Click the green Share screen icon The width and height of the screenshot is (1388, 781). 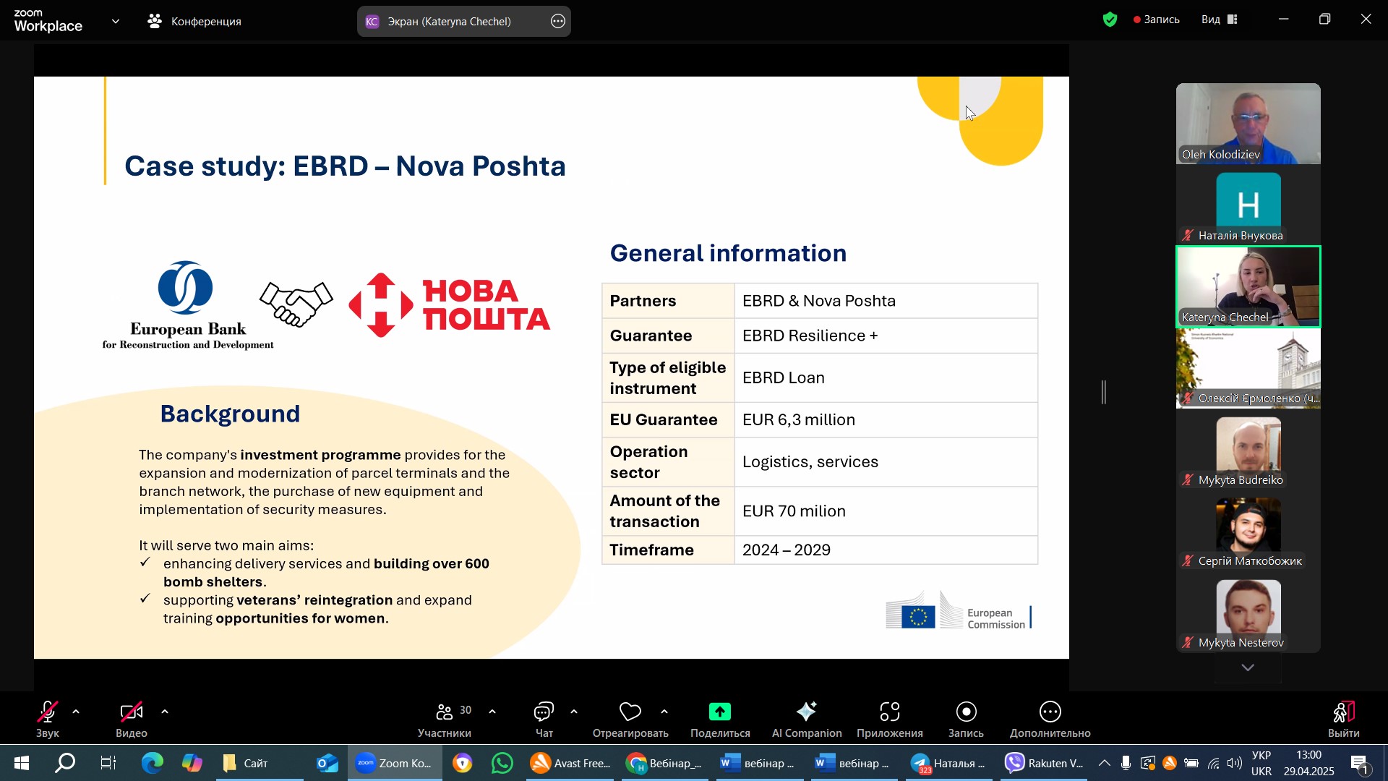pos(719,713)
